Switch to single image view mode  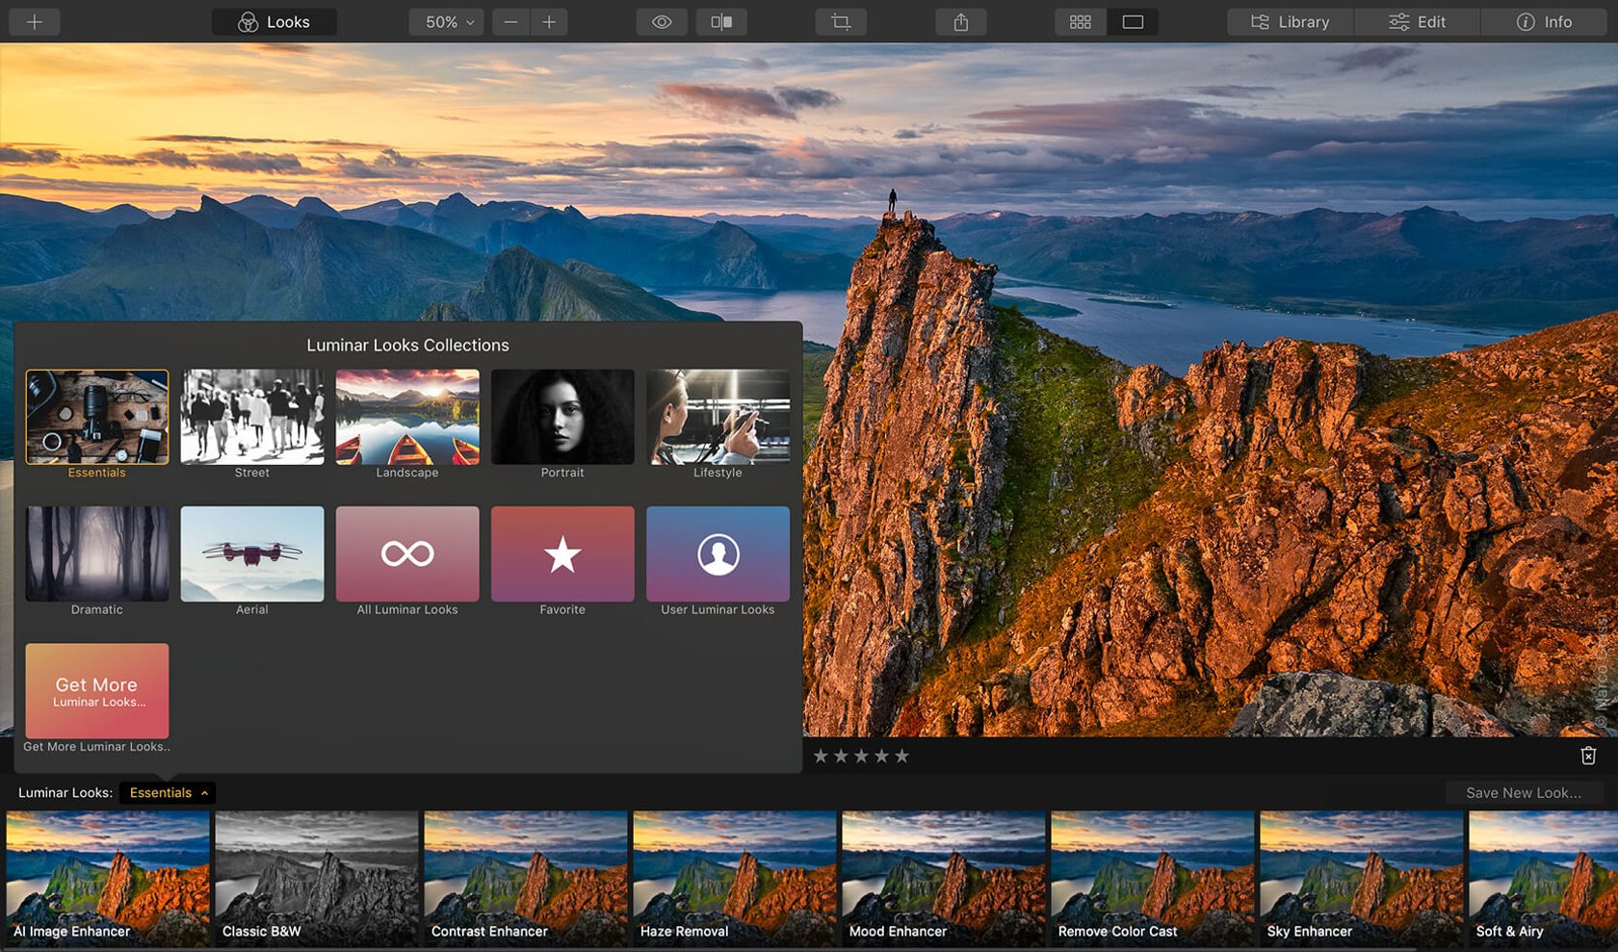point(1133,21)
